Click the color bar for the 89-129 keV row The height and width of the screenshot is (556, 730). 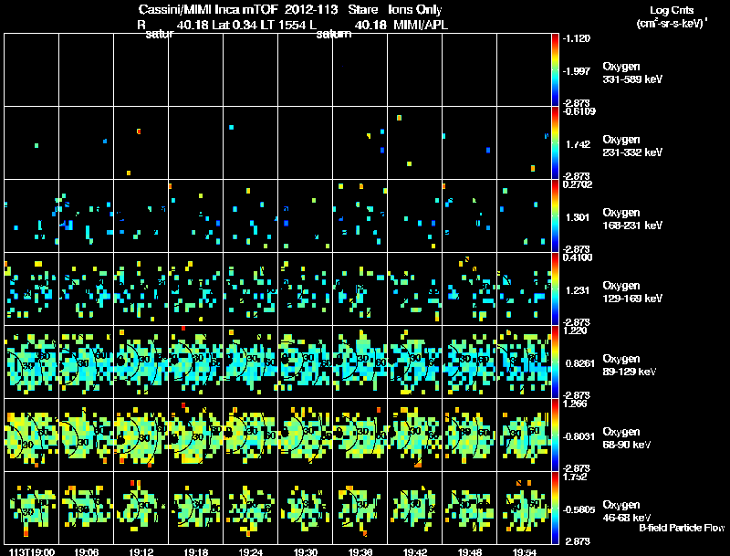555,362
